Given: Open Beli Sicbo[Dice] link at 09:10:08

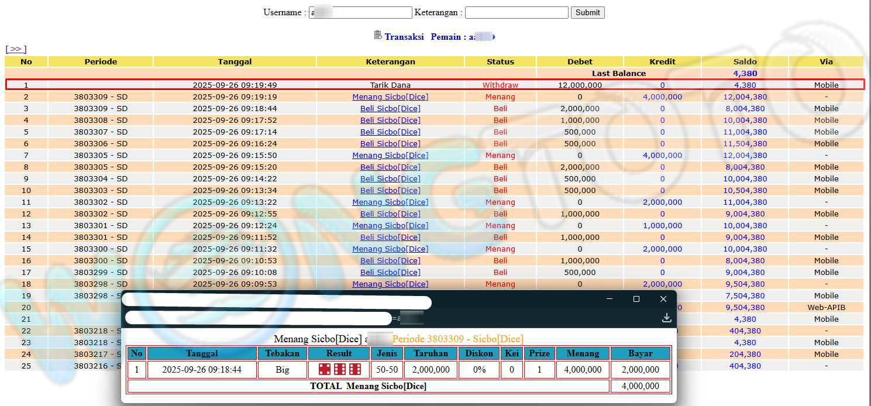Looking at the screenshot, I should pos(390,273).
